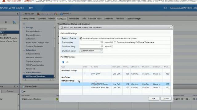The height and width of the screenshot is (110, 197).
Task: Move selected VM up with blue arrow
Action: tap(63, 62)
